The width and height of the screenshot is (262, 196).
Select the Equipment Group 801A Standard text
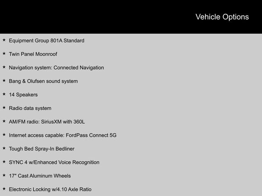point(47,40)
